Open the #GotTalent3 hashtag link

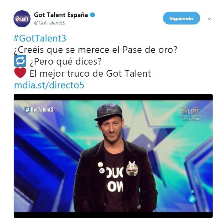(x=40, y=38)
